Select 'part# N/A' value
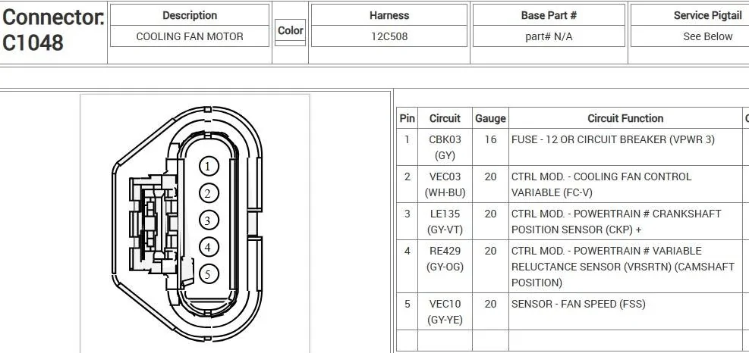 tap(549, 36)
